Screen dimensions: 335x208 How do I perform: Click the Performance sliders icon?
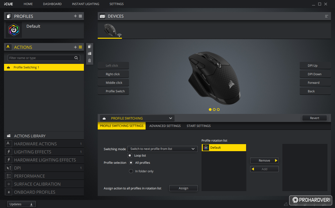[8, 176]
